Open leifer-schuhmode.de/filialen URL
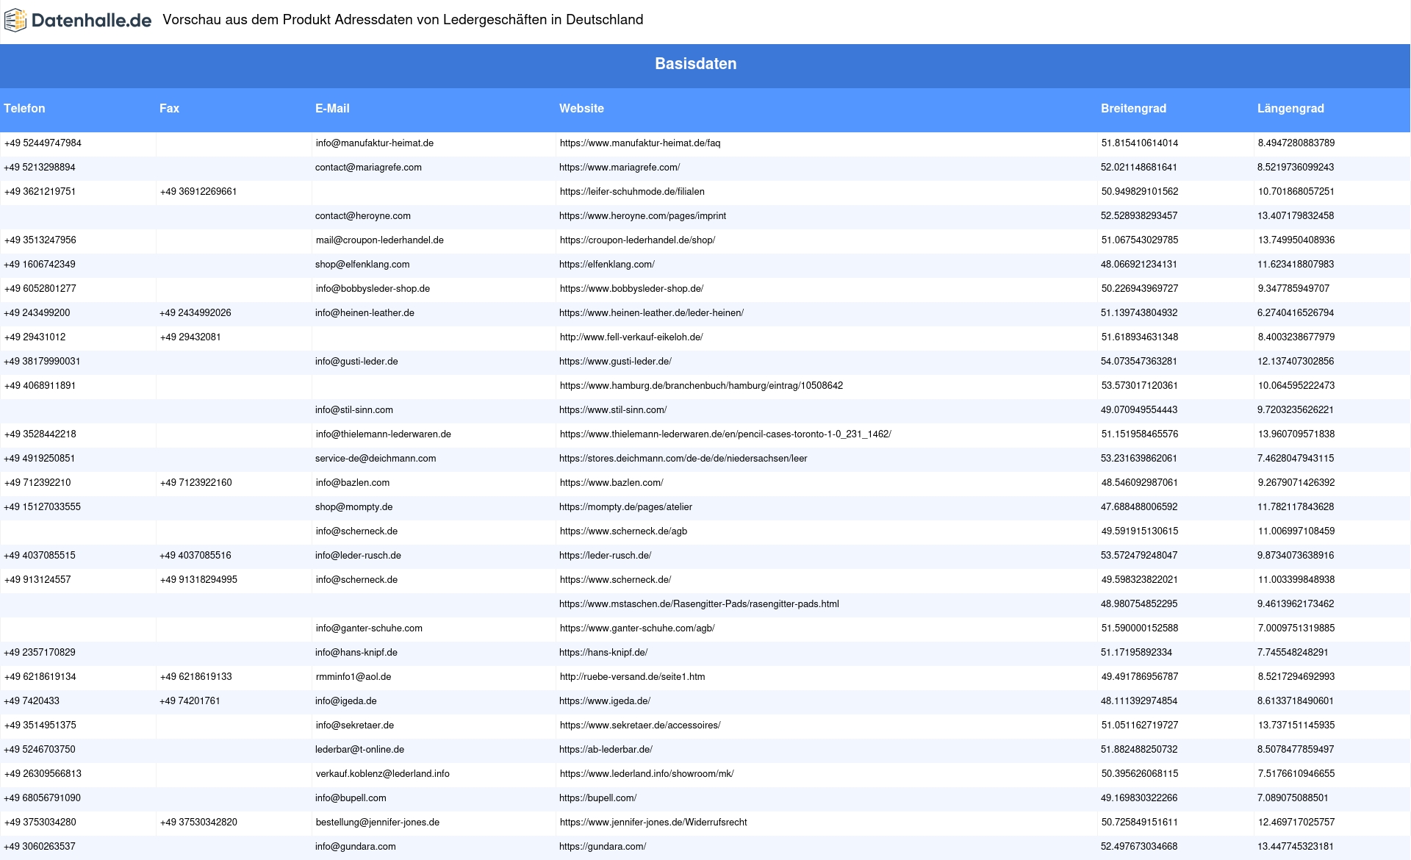This screenshot has height=860, width=1411. tap(632, 192)
